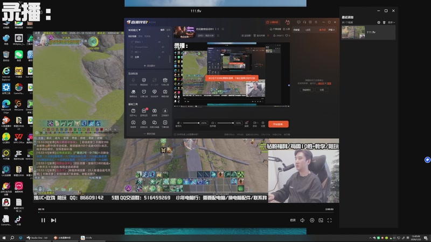Screen dimensions: 431x242
Task: Open the QQ penguin icon on the recorded desktop
Action: point(6,203)
